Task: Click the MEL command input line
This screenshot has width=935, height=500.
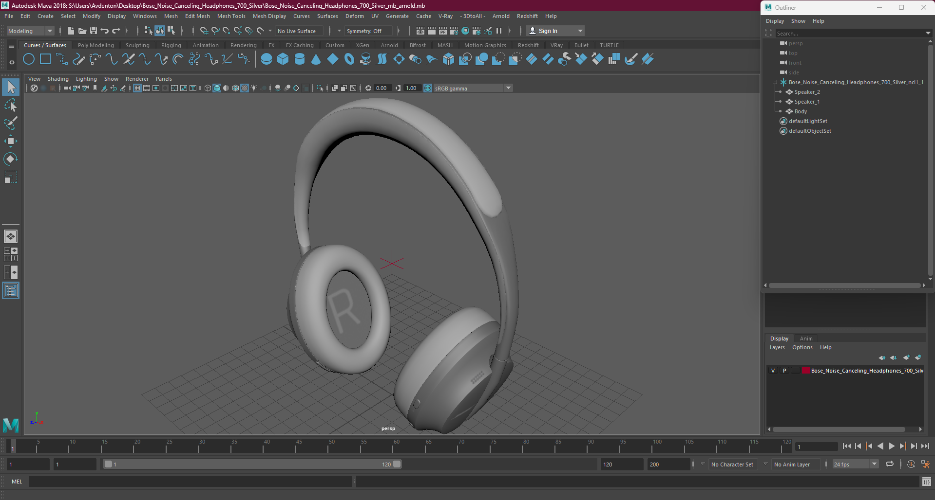Action: click(x=190, y=482)
